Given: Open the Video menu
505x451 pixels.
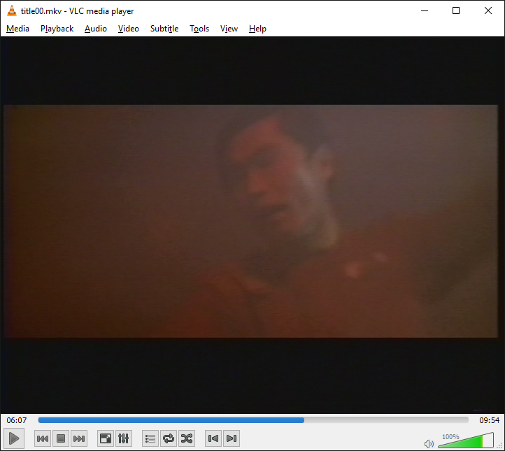Looking at the screenshot, I should (x=129, y=29).
